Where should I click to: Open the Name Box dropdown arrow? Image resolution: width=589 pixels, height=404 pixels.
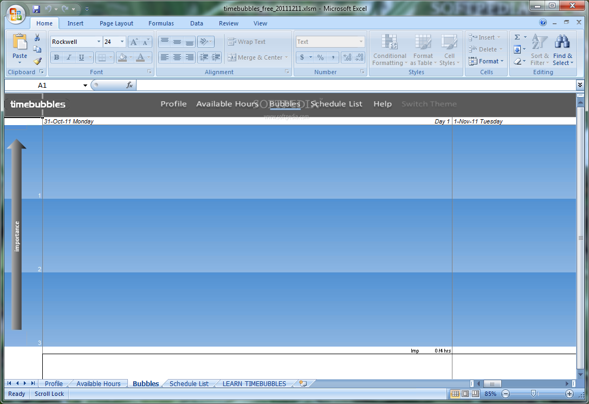tap(85, 86)
